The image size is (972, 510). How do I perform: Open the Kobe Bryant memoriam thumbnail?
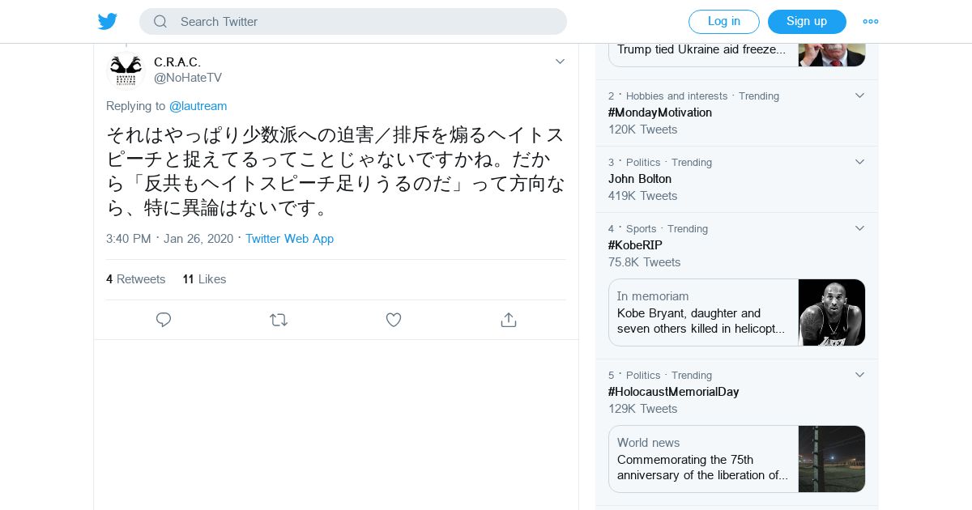pos(832,312)
